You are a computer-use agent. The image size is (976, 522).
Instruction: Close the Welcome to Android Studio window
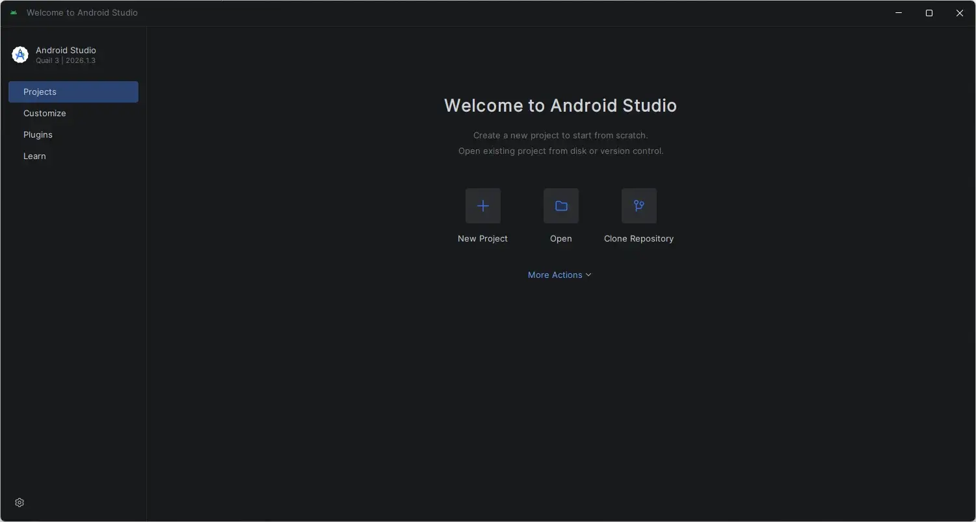point(960,13)
